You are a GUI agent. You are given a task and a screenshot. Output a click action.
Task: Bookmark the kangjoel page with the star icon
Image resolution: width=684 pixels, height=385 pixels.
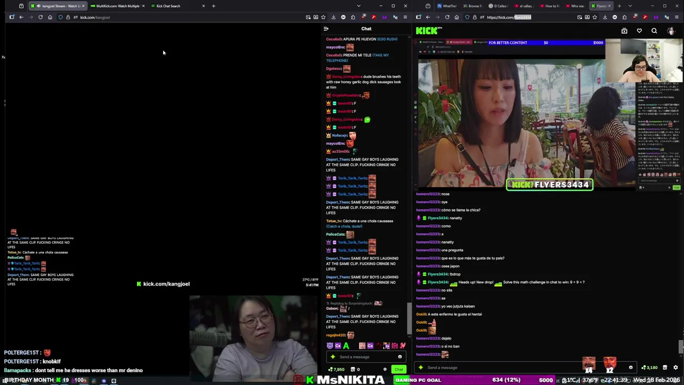pyautogui.click(x=324, y=17)
